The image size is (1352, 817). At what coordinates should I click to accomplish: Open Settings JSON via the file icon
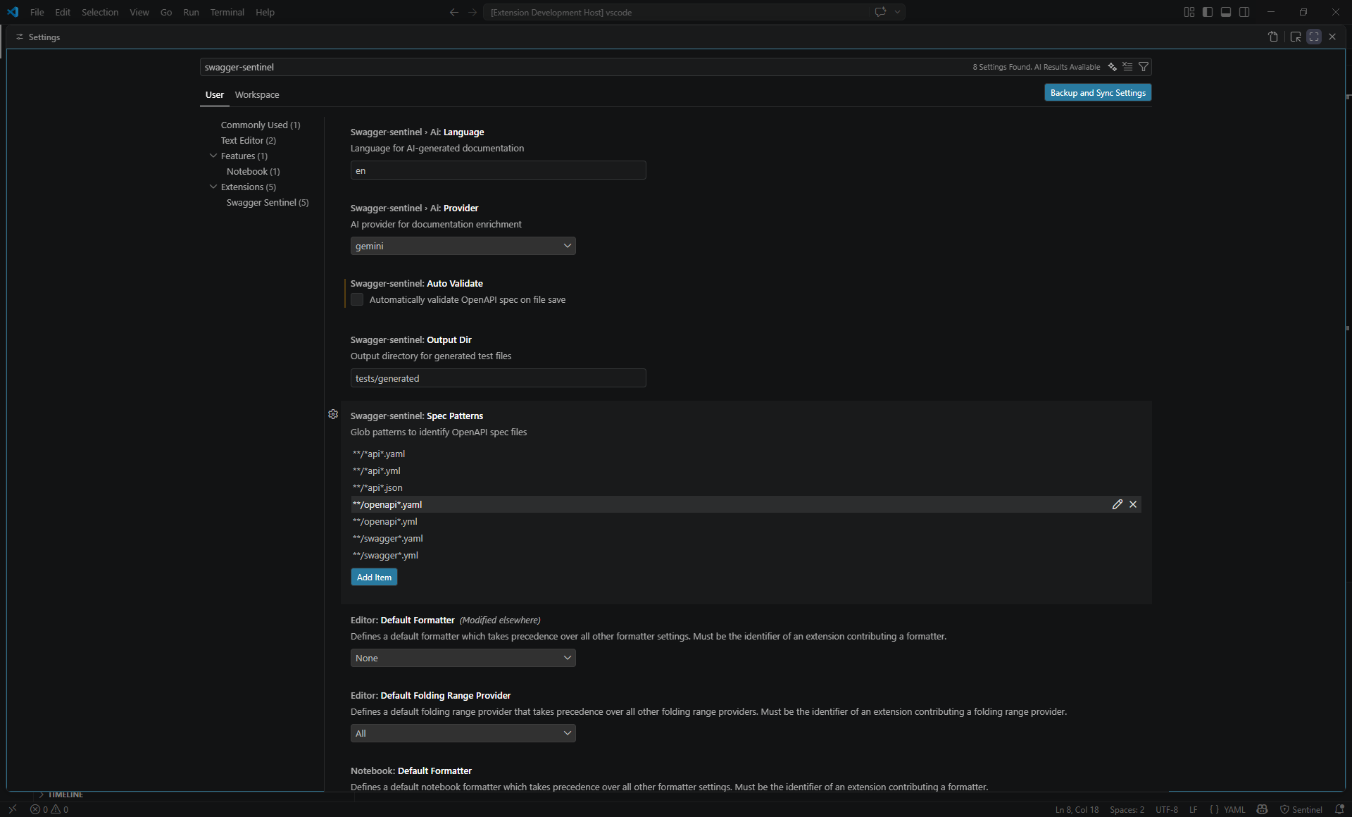point(1272,37)
